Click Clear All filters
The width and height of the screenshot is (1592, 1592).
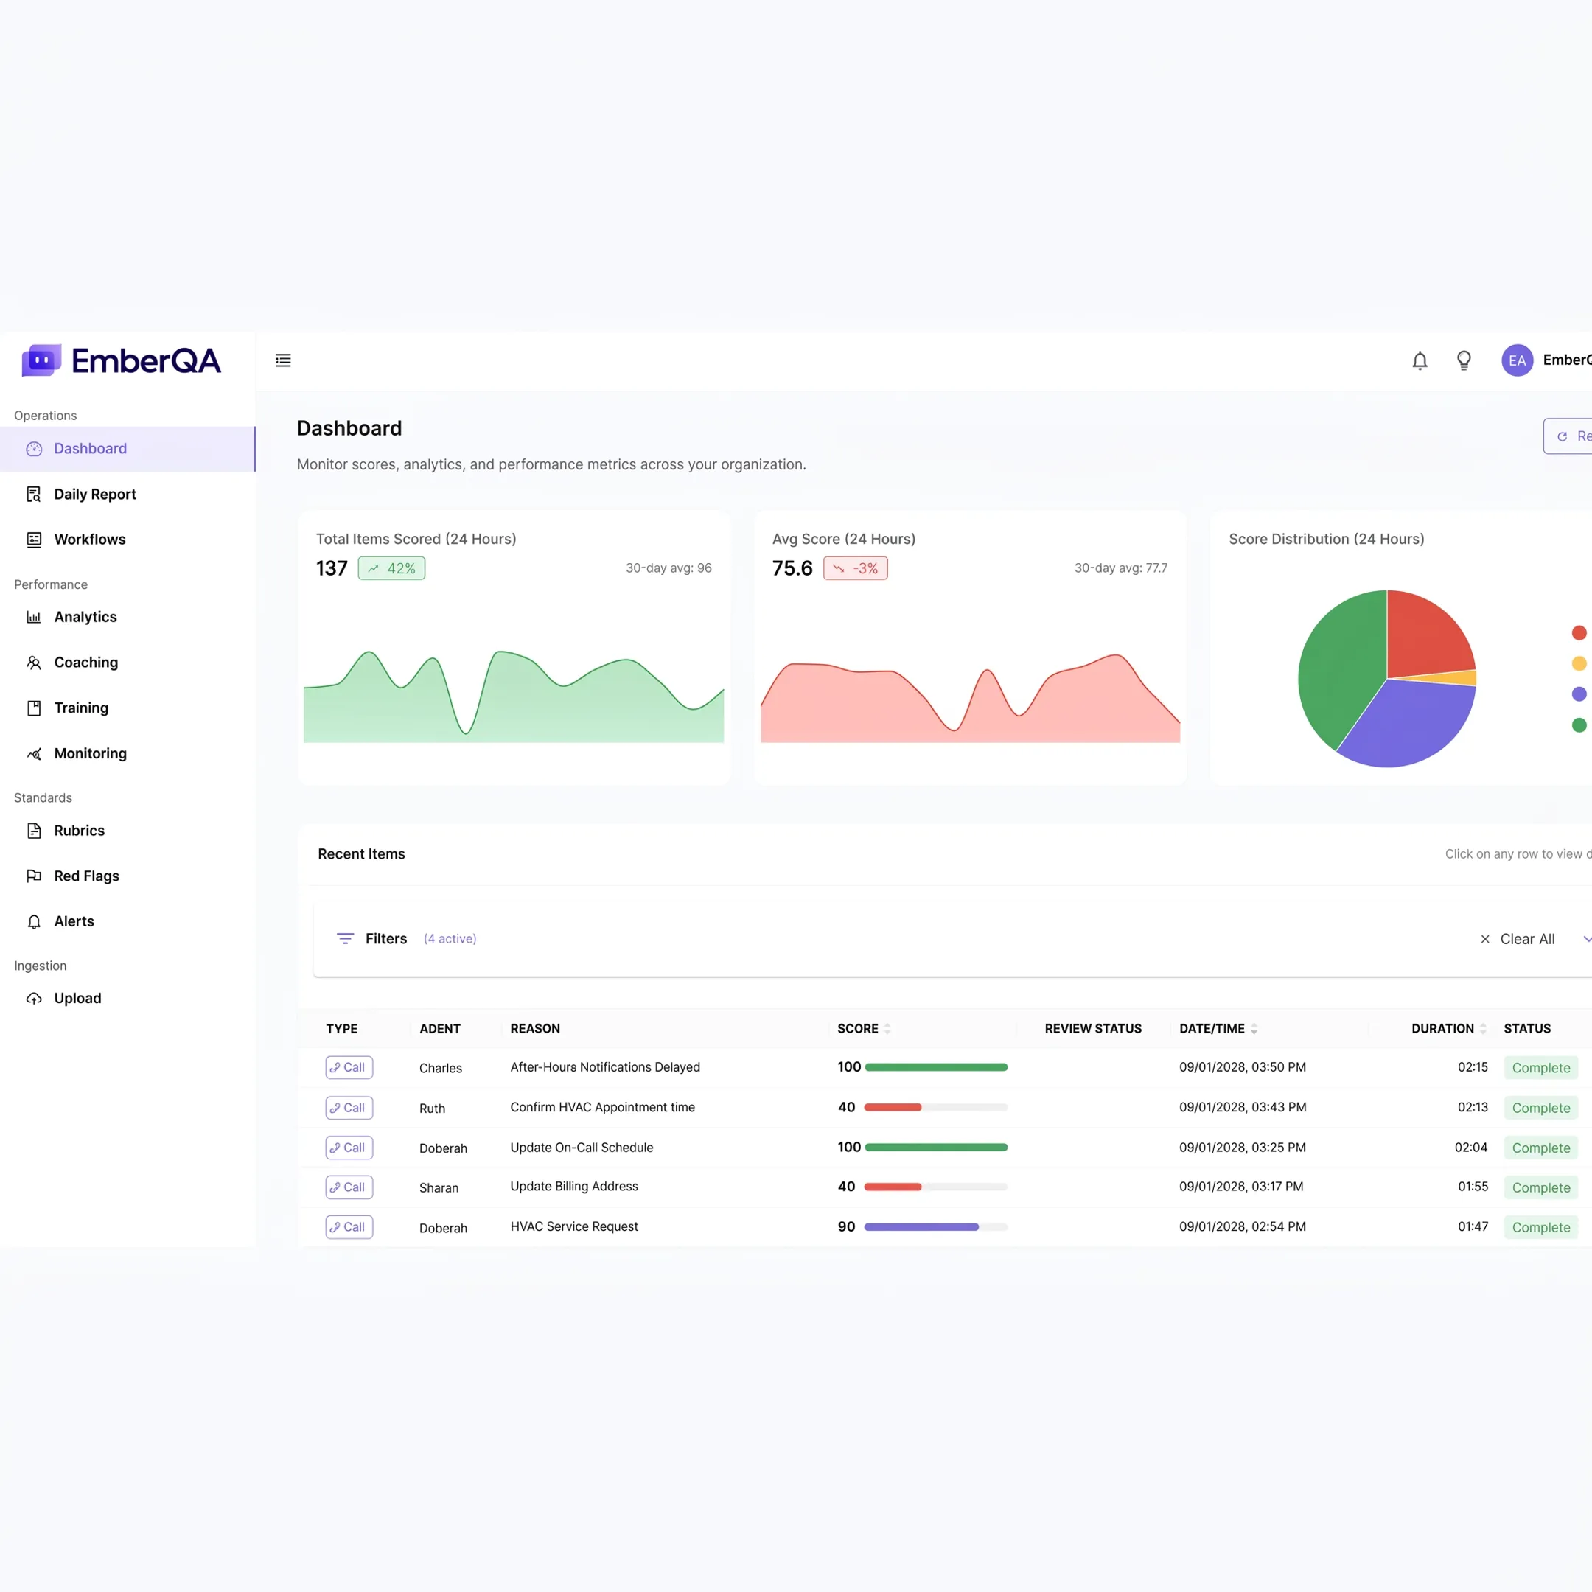click(1517, 938)
